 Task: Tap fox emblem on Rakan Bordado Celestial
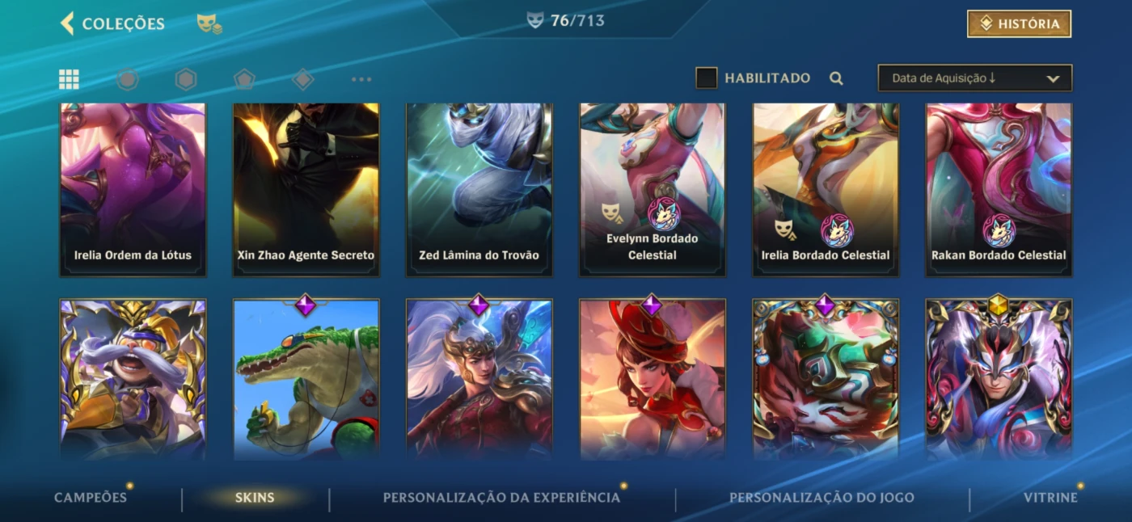coord(999,231)
